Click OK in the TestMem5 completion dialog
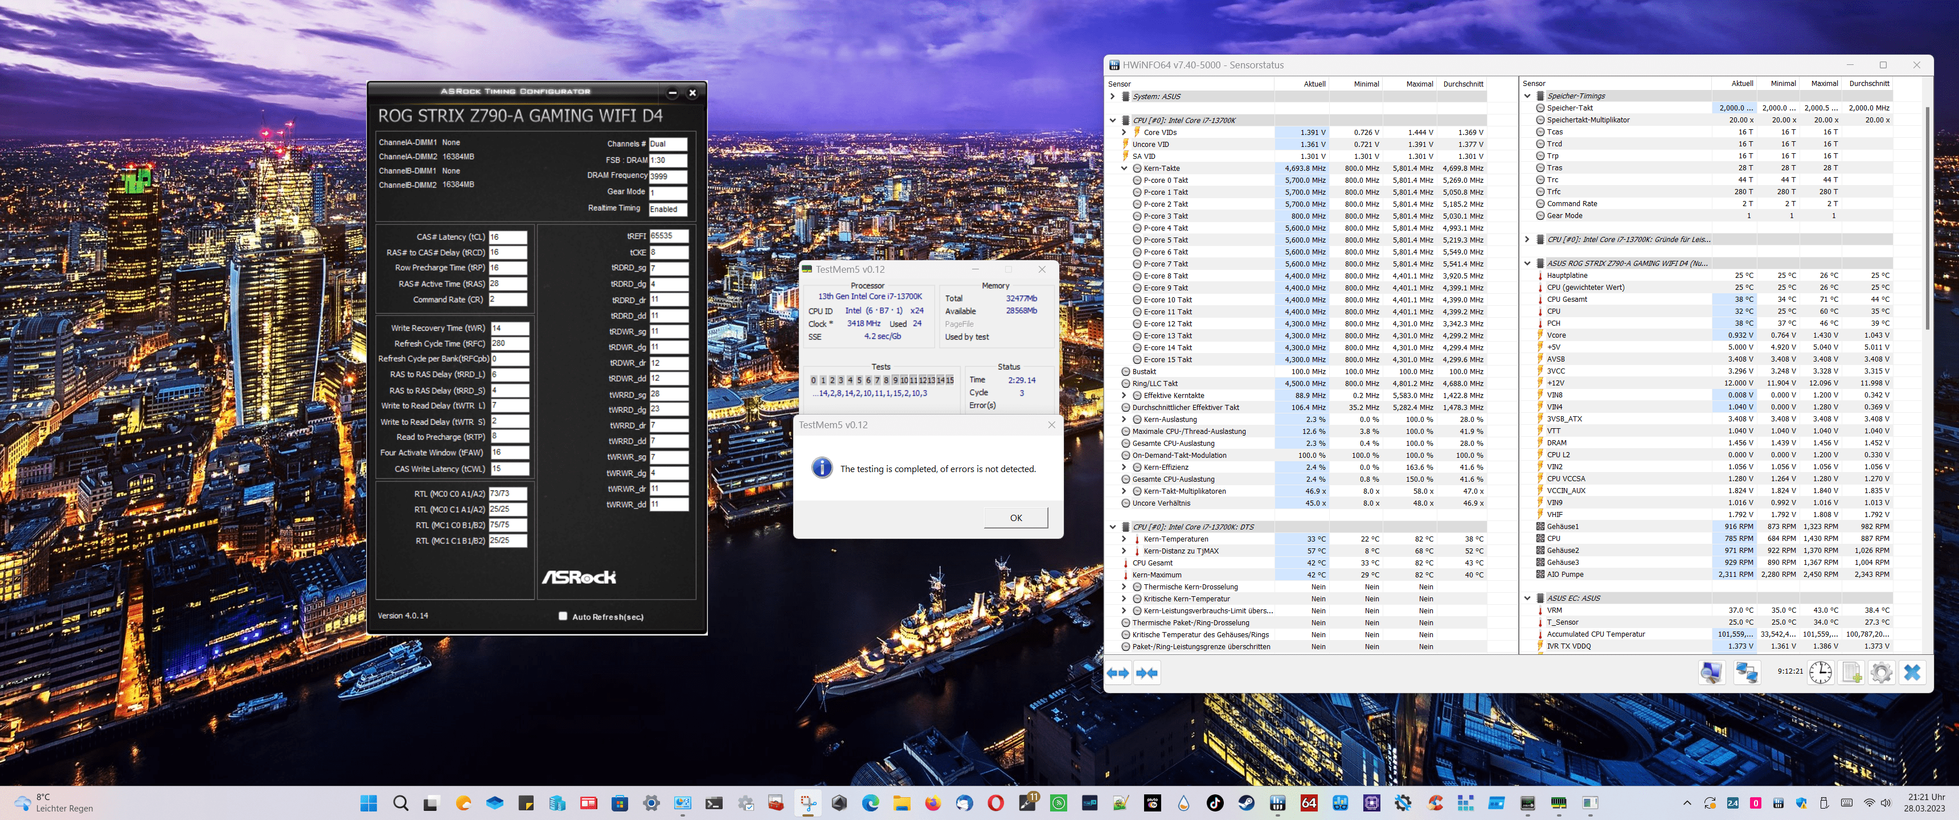 tap(1015, 517)
